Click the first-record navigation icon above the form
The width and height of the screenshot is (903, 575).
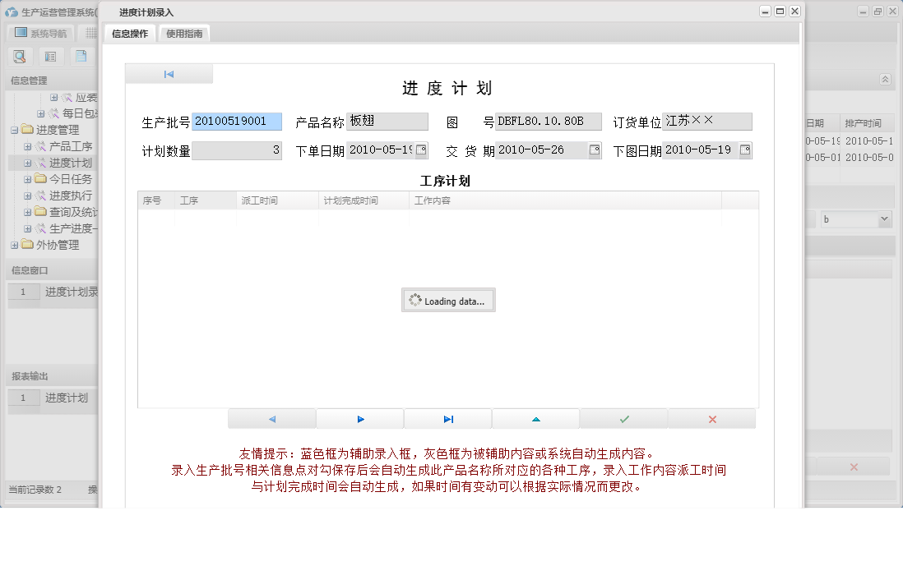click(168, 73)
